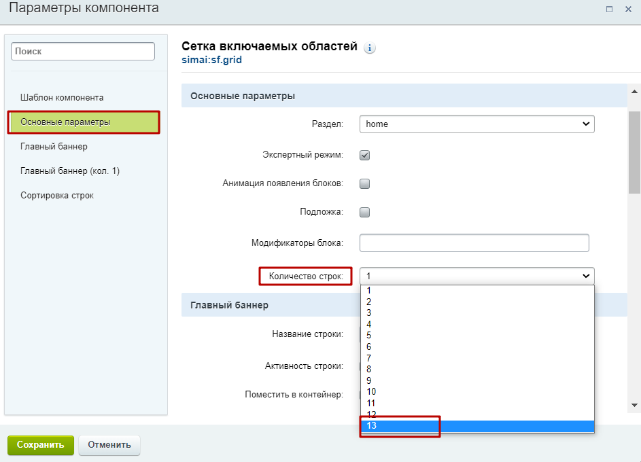Select option 13 in the dropdown list
641x462 pixels.
pyautogui.click(x=476, y=426)
